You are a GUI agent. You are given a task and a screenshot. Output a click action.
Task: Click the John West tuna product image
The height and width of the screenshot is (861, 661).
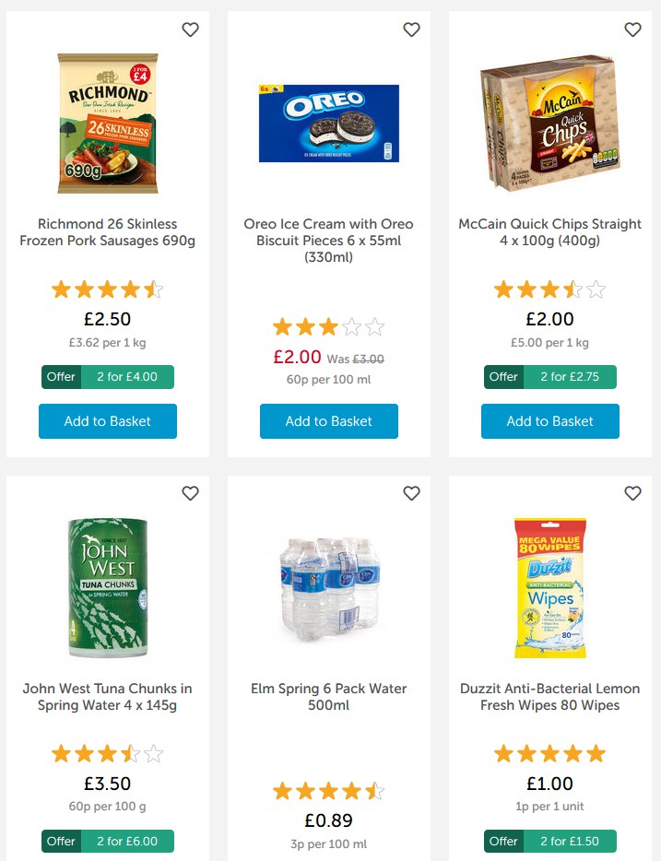pos(107,587)
